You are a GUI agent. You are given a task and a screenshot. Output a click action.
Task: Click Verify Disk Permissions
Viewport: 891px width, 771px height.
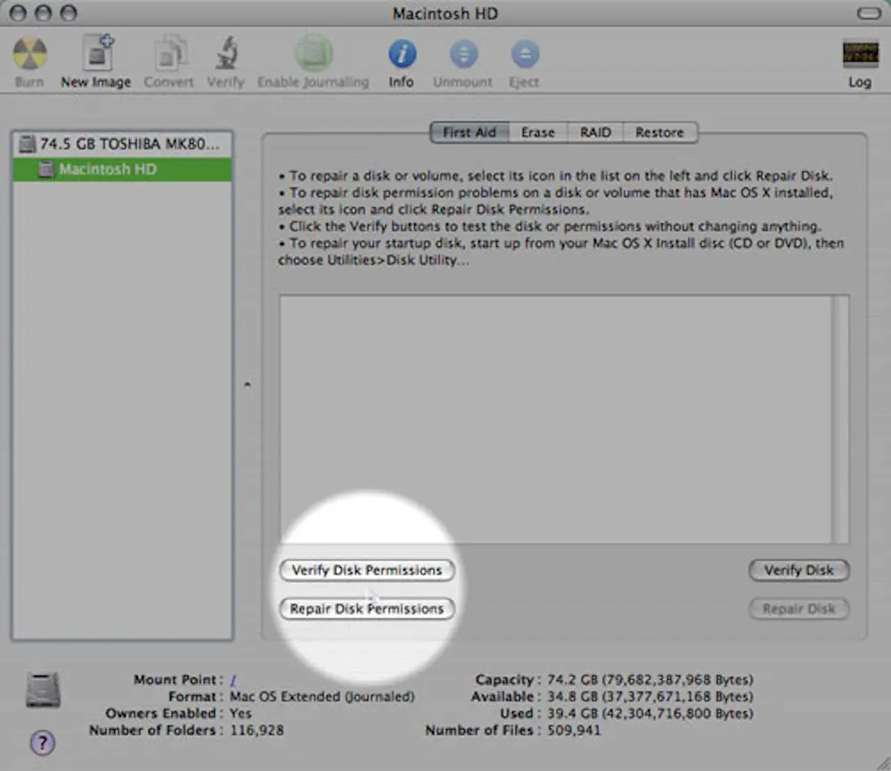point(367,571)
